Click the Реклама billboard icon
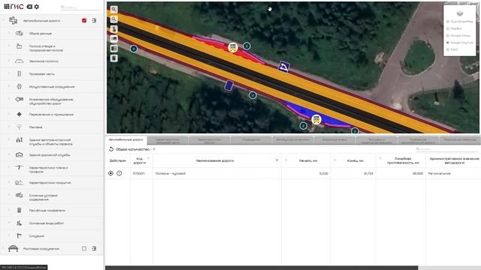The height and width of the screenshot is (270, 481). point(19,127)
